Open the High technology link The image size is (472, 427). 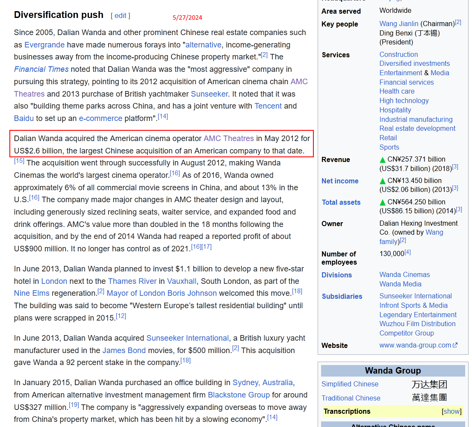tap(404, 100)
